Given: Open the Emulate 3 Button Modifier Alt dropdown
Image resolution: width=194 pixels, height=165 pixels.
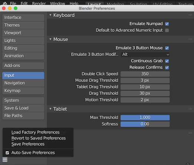Looking at the screenshot, I should point(145,55).
